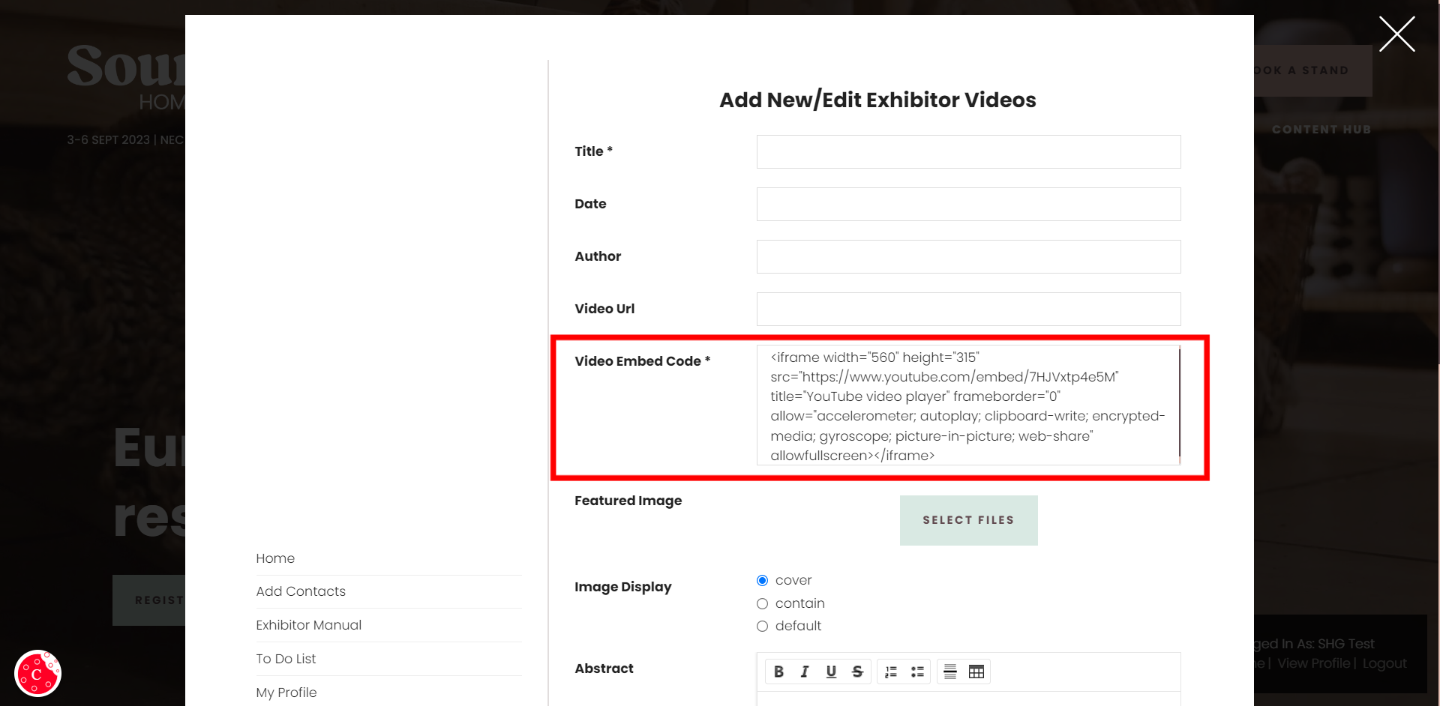The height and width of the screenshot is (706, 1440).
Task: Select the contain image display option
Action: click(762, 603)
